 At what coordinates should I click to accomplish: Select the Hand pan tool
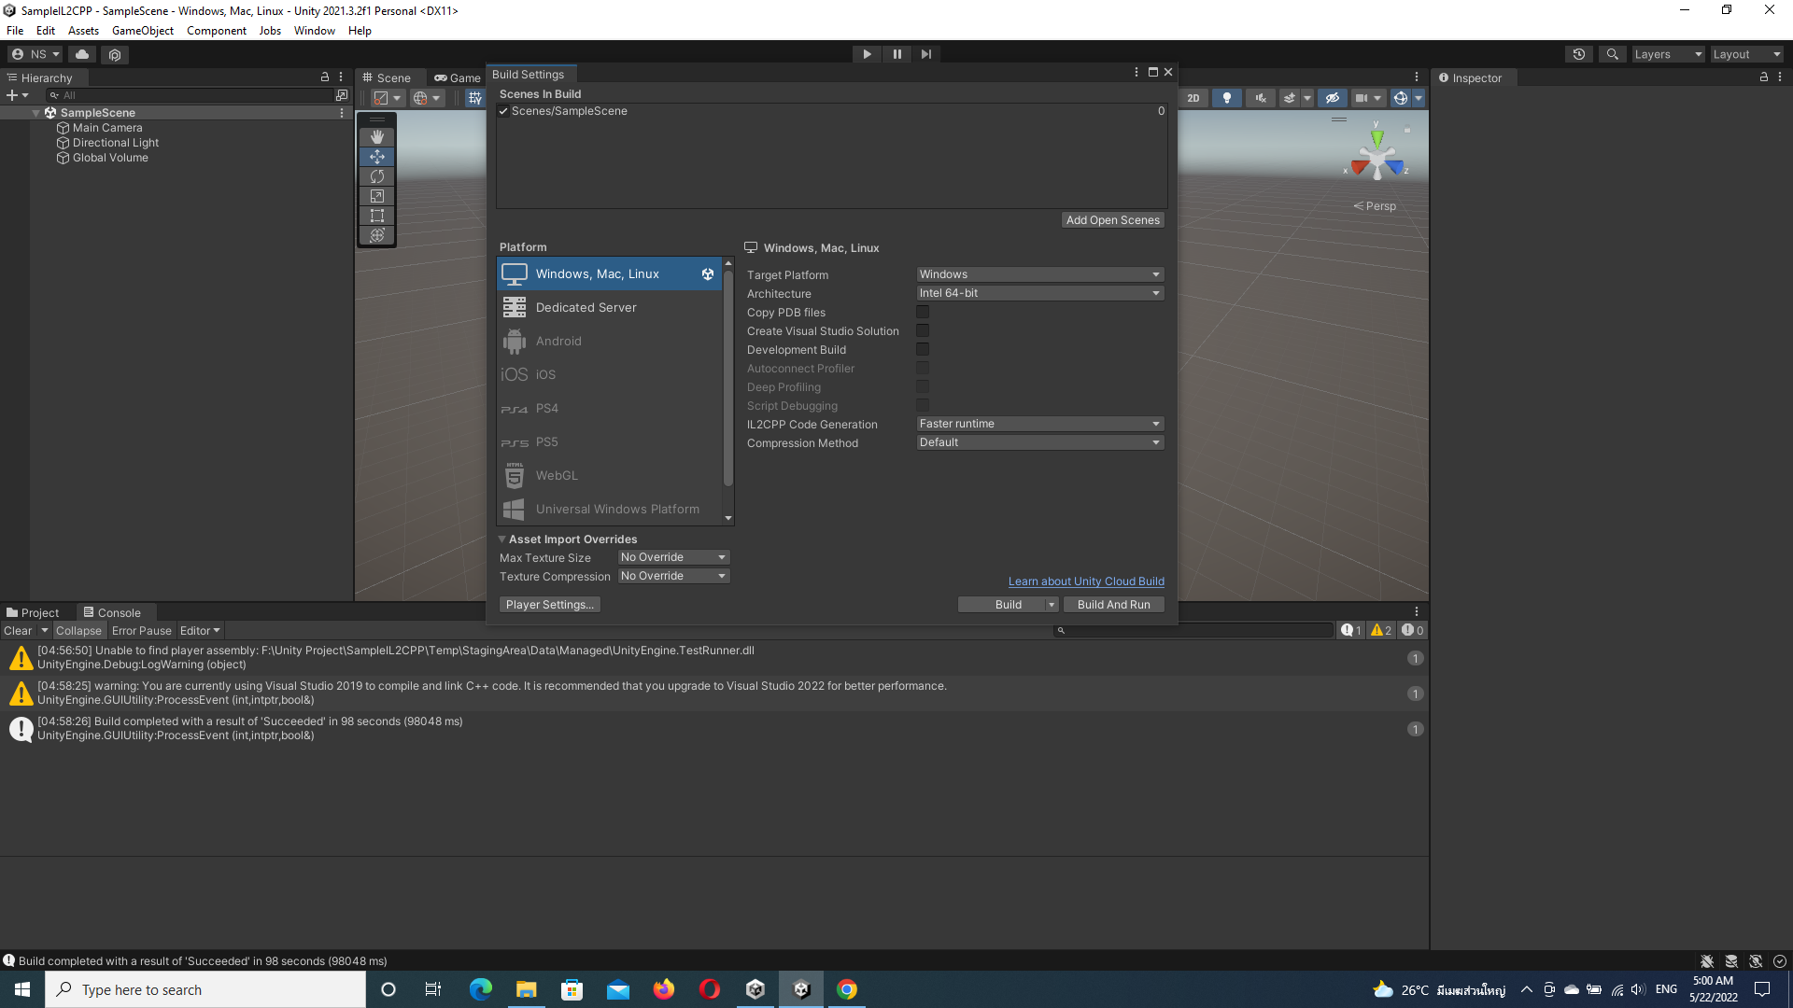click(376, 136)
